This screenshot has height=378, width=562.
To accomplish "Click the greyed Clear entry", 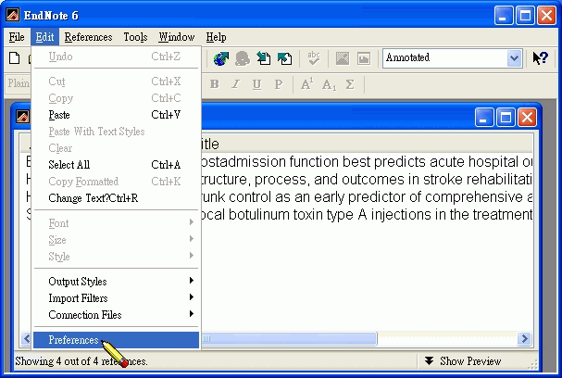I will [x=116, y=148].
